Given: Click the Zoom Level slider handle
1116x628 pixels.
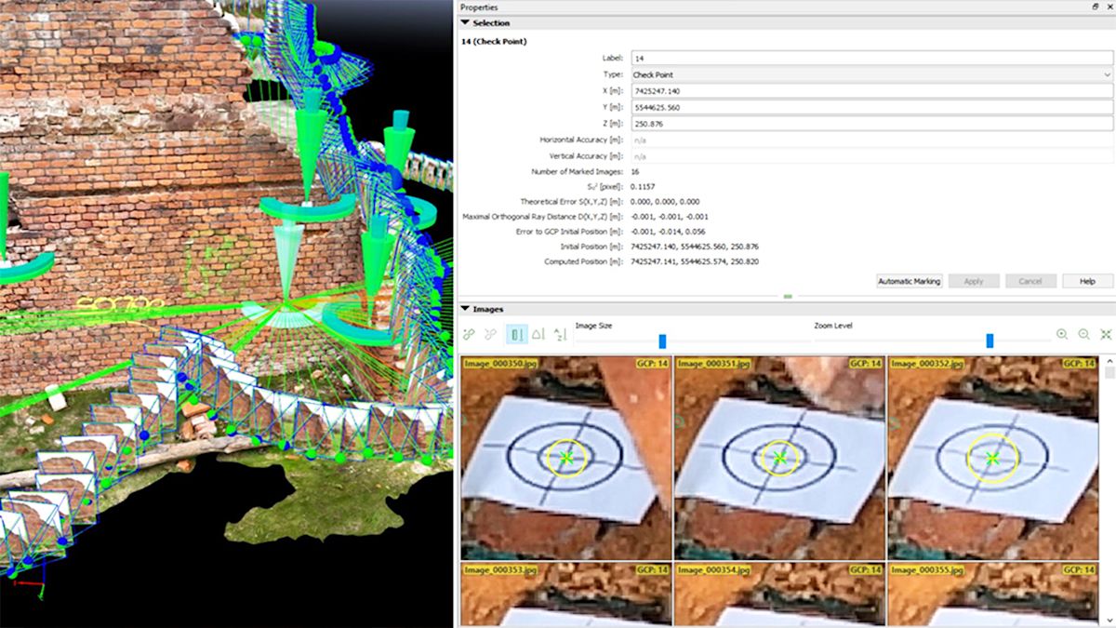Looking at the screenshot, I should click(988, 341).
